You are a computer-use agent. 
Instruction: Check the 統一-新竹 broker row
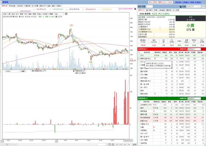139,87
